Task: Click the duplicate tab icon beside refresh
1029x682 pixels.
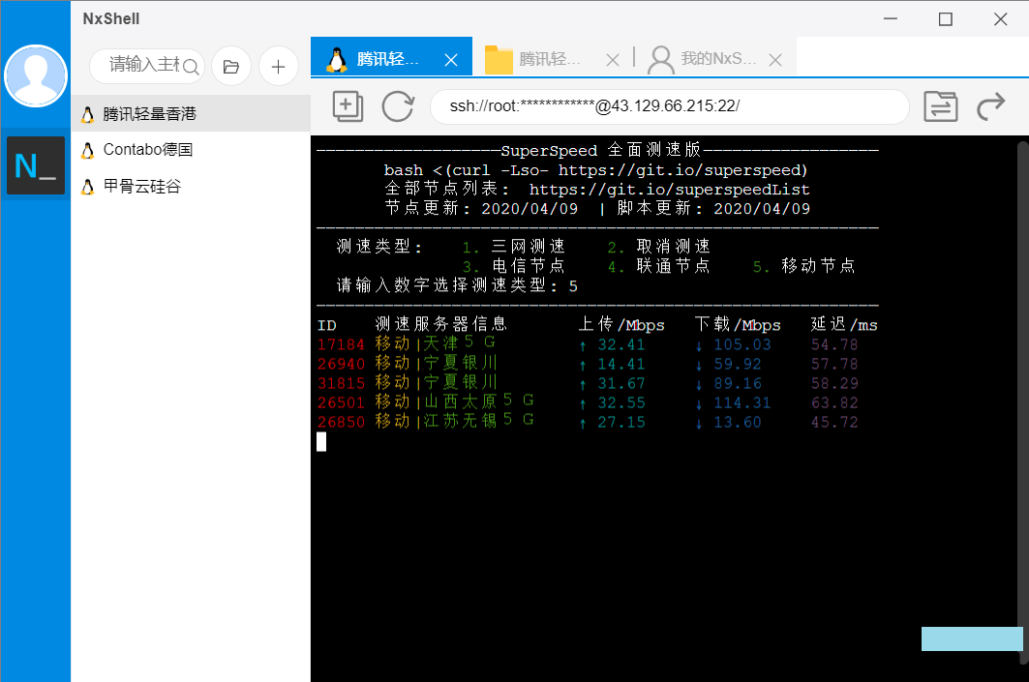Action: click(348, 106)
